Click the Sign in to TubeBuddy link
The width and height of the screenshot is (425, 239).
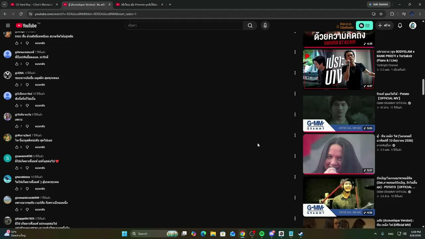coord(347,26)
